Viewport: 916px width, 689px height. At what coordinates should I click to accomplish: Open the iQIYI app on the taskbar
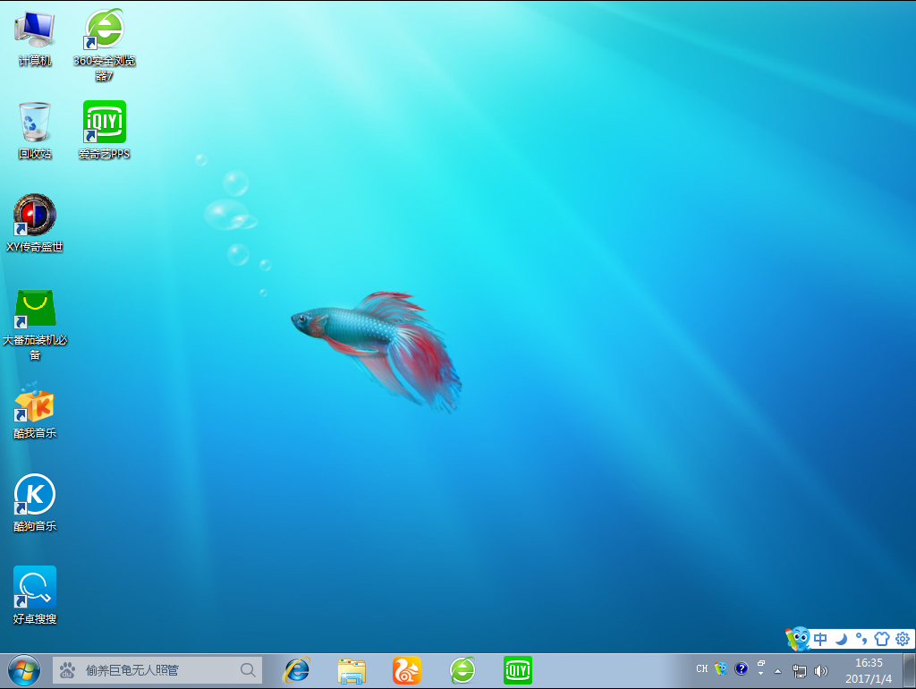click(x=518, y=670)
